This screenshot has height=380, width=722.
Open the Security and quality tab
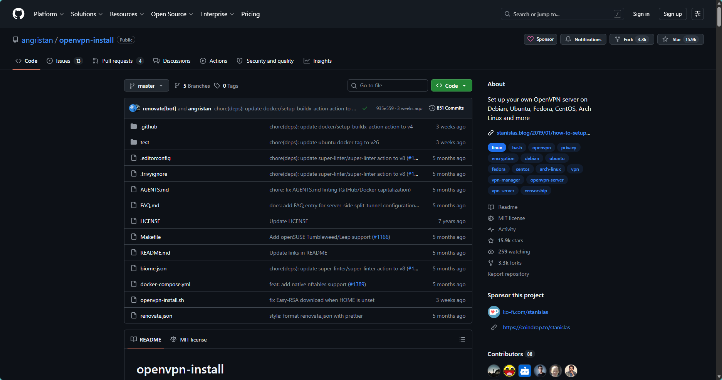(x=265, y=61)
